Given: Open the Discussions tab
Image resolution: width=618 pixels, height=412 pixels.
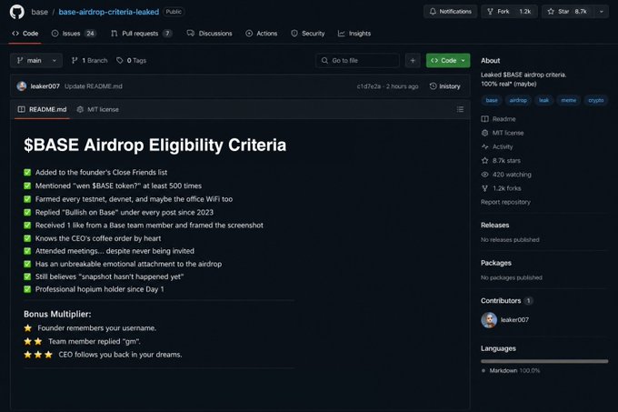Looking at the screenshot, I should pyautogui.click(x=210, y=34).
